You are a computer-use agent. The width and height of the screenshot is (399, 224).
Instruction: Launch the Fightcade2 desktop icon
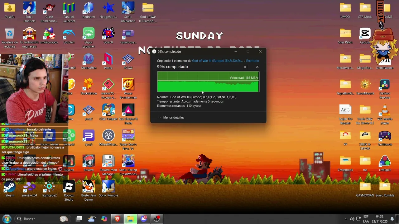pyautogui.click(x=49, y=189)
